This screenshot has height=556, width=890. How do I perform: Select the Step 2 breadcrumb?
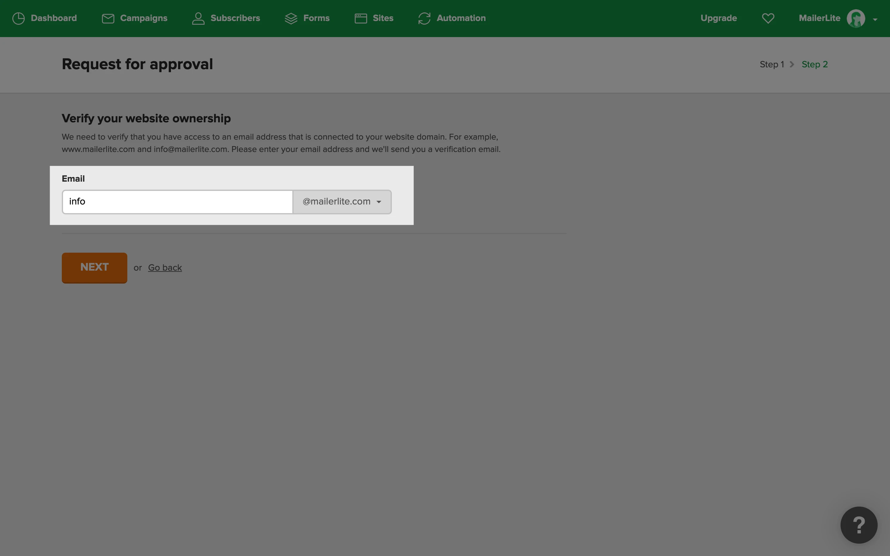(x=814, y=64)
